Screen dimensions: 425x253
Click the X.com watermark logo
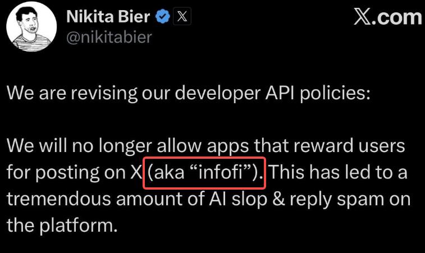pyautogui.click(x=387, y=17)
